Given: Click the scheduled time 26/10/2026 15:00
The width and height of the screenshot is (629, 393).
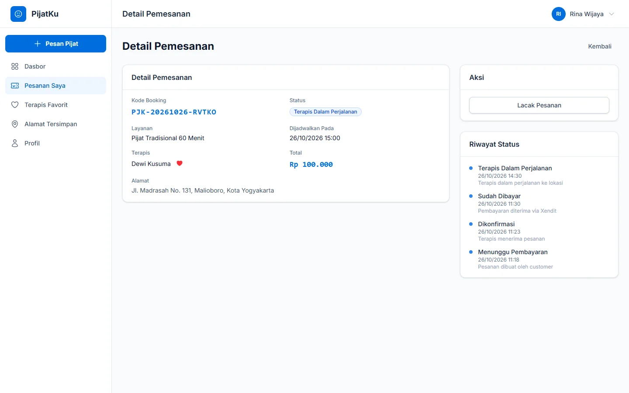Looking at the screenshot, I should pyautogui.click(x=315, y=138).
